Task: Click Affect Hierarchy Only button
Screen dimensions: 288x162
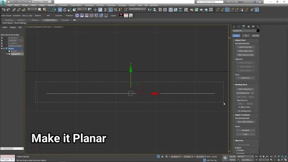Action: click(245, 55)
